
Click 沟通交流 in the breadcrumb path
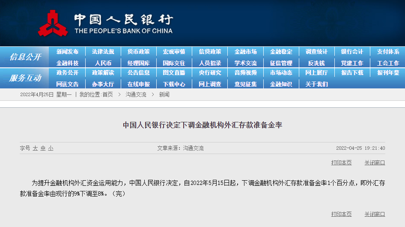(x=136, y=94)
